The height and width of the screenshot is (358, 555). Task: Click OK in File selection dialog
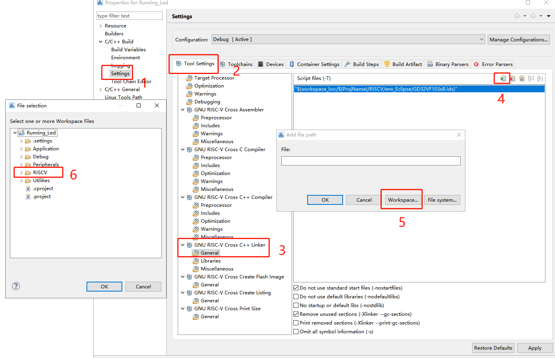(104, 286)
